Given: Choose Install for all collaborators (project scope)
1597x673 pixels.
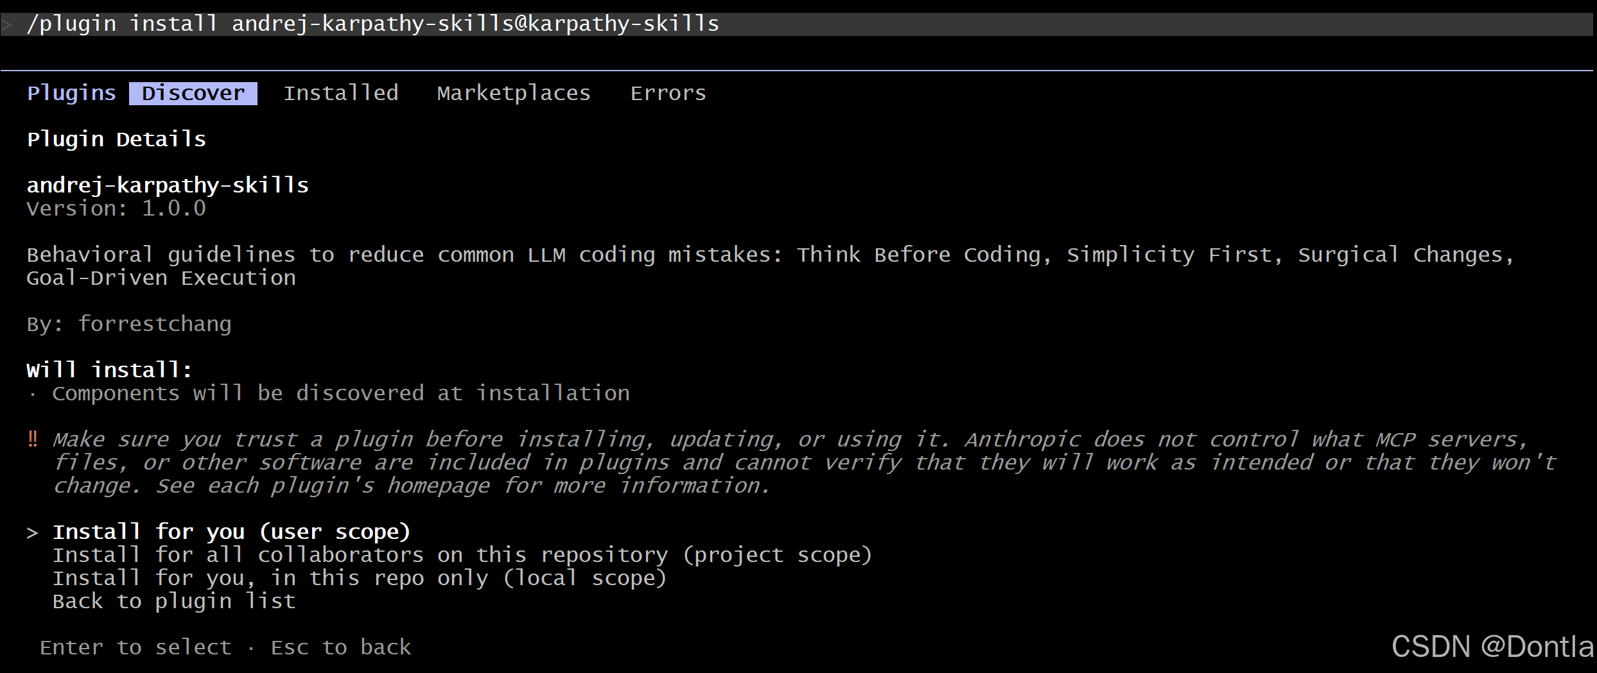Looking at the screenshot, I should click(462, 555).
